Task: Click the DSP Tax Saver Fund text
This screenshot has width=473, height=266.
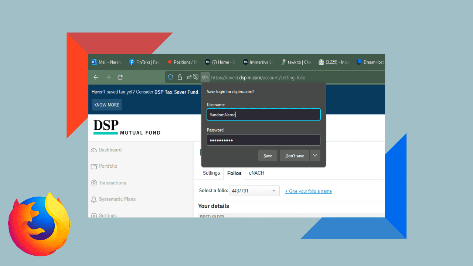Action: coord(177,92)
